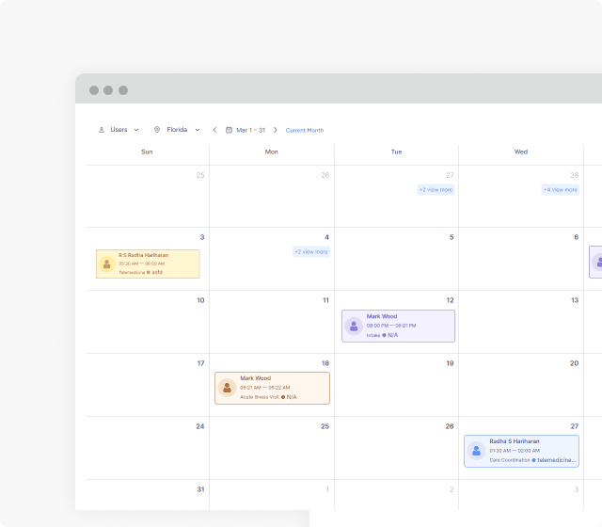Go to next month with right arrow

[x=276, y=130]
